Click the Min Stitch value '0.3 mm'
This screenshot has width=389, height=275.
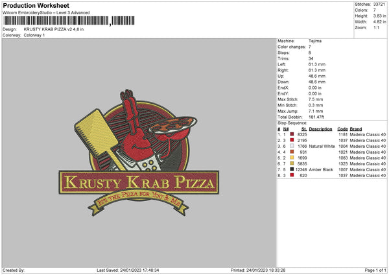316,105
